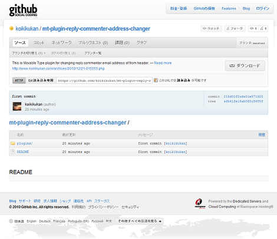Open the plugins folder icon
Viewport: 277px width, 239px height.
(x=13, y=143)
